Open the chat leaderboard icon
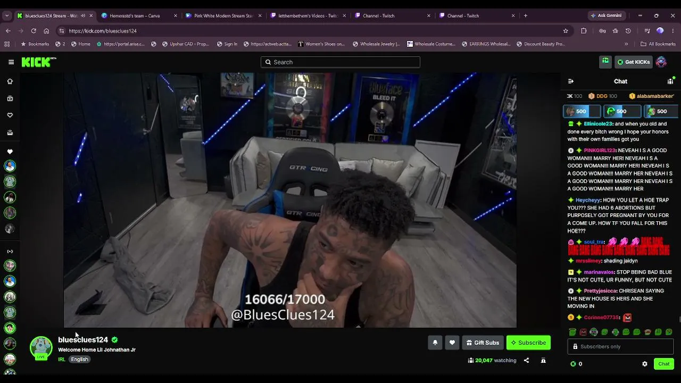The height and width of the screenshot is (383, 681). (x=670, y=81)
